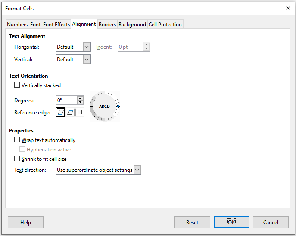Click the ABCD rotation dial

105,106
